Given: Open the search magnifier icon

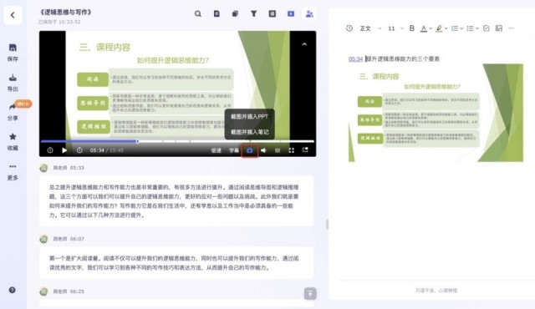Looking at the screenshot, I should 198,14.
